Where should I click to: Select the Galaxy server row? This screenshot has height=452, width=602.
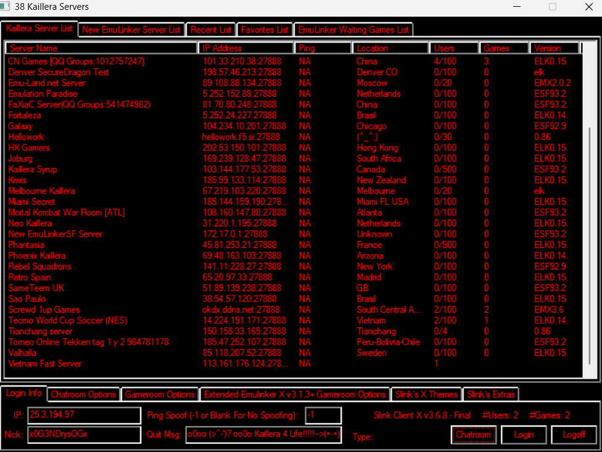pos(294,126)
